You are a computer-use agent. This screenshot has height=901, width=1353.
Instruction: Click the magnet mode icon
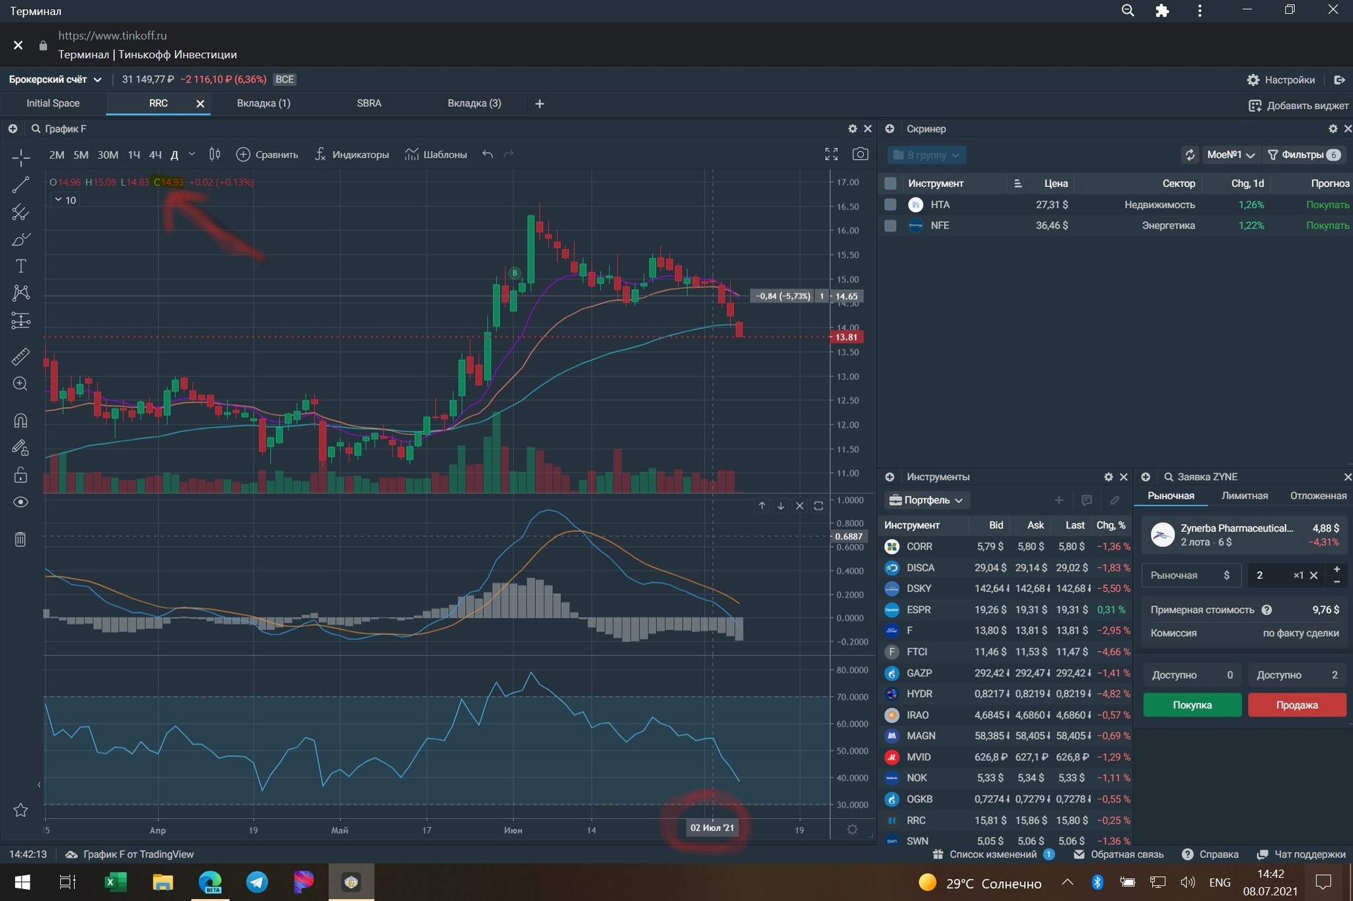20,420
